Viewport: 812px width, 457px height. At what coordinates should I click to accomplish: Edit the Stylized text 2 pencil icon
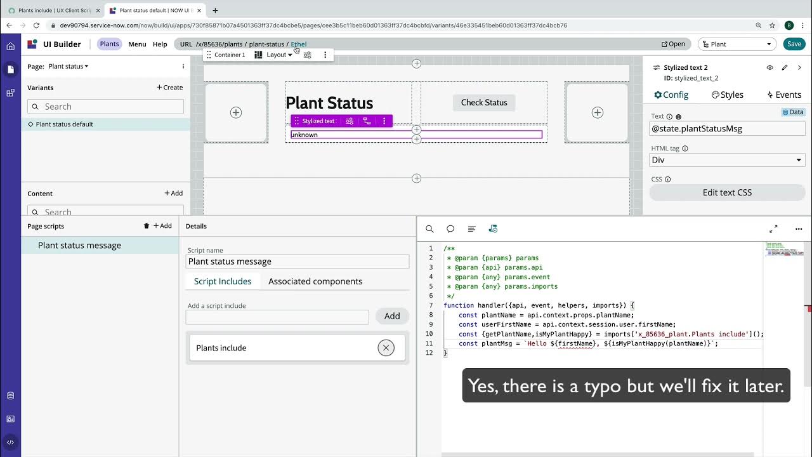tap(785, 67)
